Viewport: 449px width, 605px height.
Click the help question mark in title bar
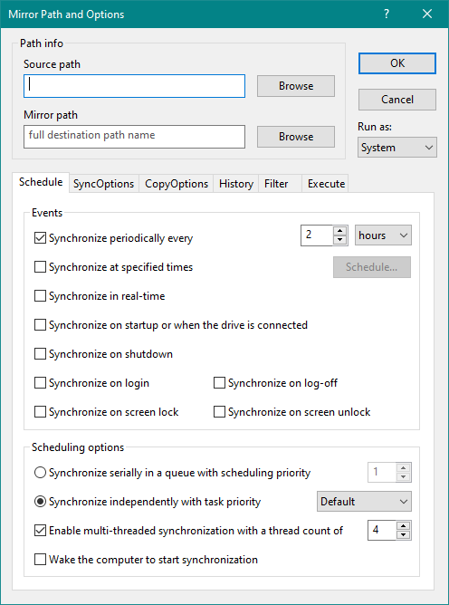[387, 14]
